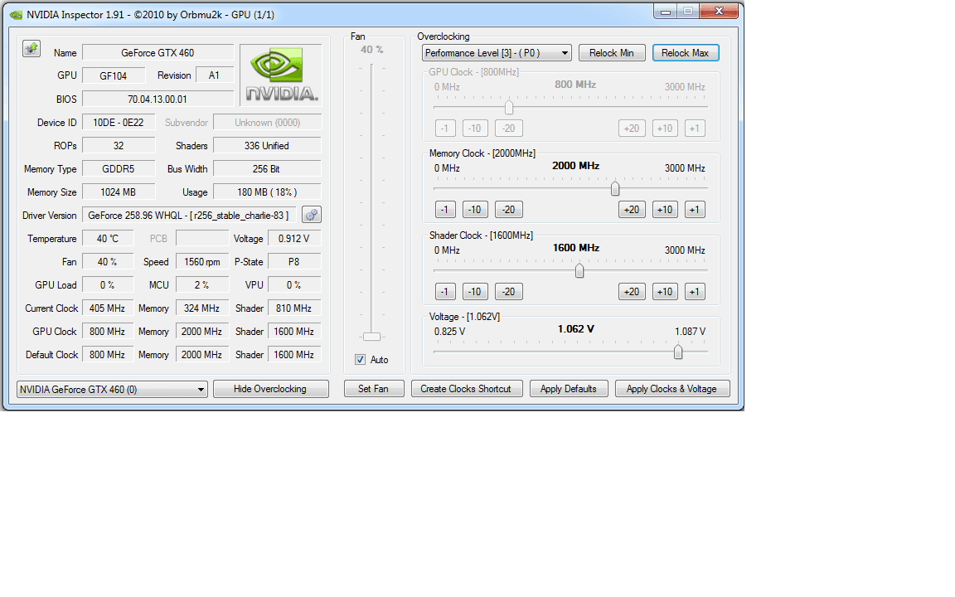Decrease Memory Clock by 1
Screen dimensions: 955x597
click(x=444, y=210)
